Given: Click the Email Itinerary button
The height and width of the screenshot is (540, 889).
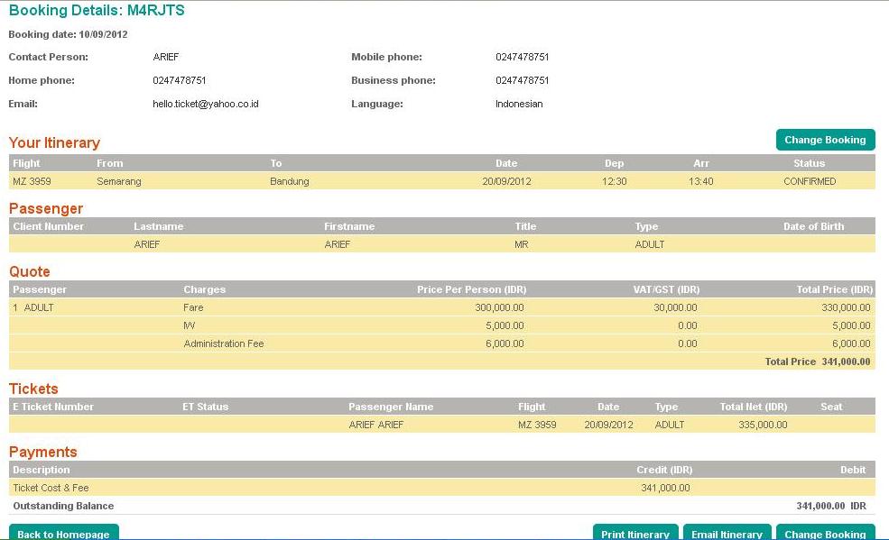Looking at the screenshot, I should (727, 533).
